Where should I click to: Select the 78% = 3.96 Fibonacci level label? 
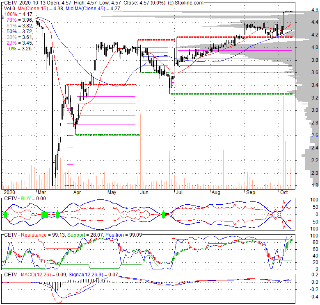(x=20, y=20)
